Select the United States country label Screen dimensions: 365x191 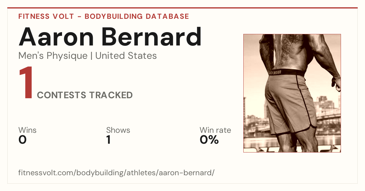pyautogui.click(x=126, y=56)
